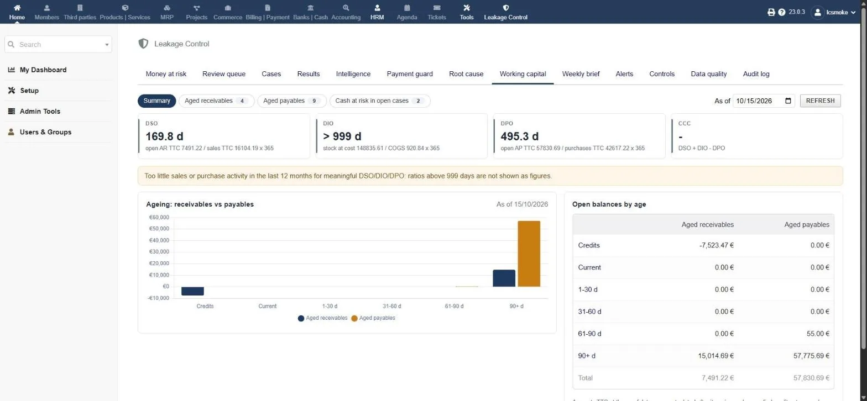Open the calendar picker in As of date field
867x401 pixels.
tap(788, 101)
